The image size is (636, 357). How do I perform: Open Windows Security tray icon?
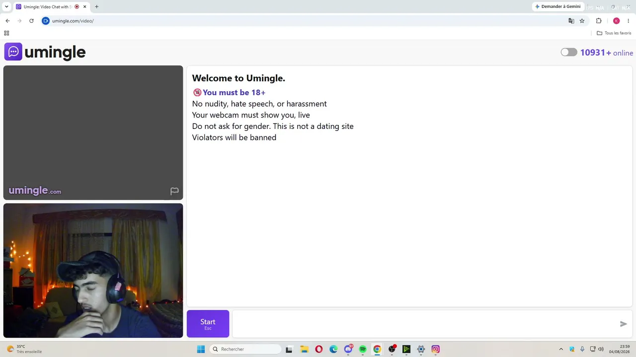coord(572,349)
